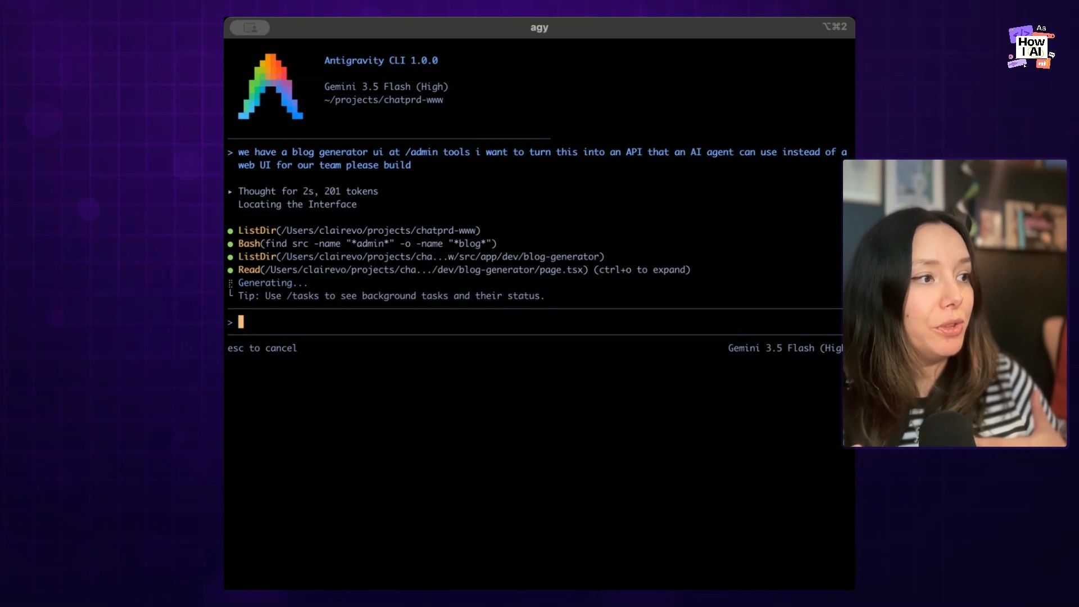Click the pill button in terminal title bar
The width and height of the screenshot is (1079, 607).
250,27
